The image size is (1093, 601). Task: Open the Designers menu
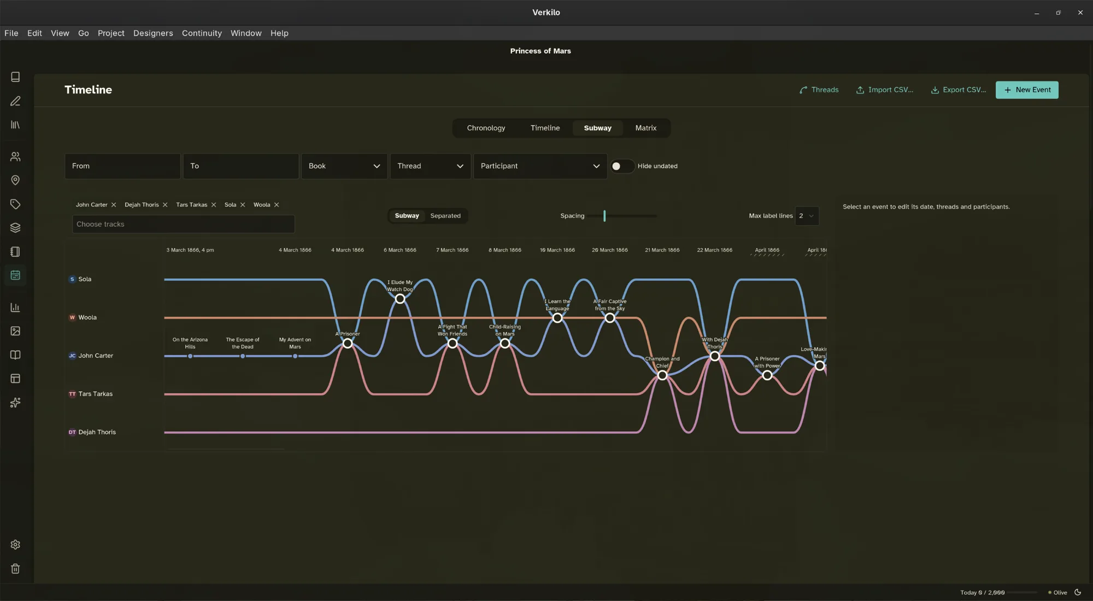tap(153, 33)
